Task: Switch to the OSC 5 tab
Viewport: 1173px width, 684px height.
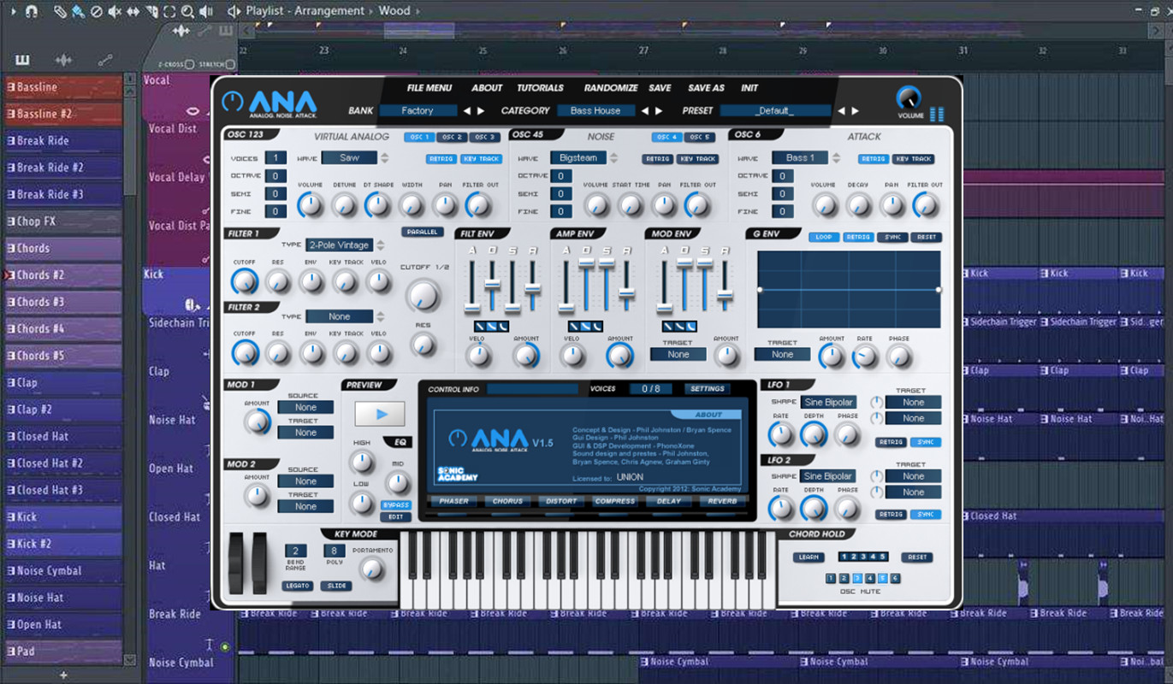Action: [x=699, y=137]
